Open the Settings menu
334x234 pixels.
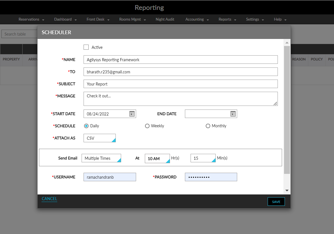click(252, 19)
